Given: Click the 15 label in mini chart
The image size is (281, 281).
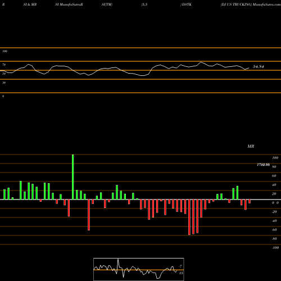Looking at the screenshot, I should [181, 273].
